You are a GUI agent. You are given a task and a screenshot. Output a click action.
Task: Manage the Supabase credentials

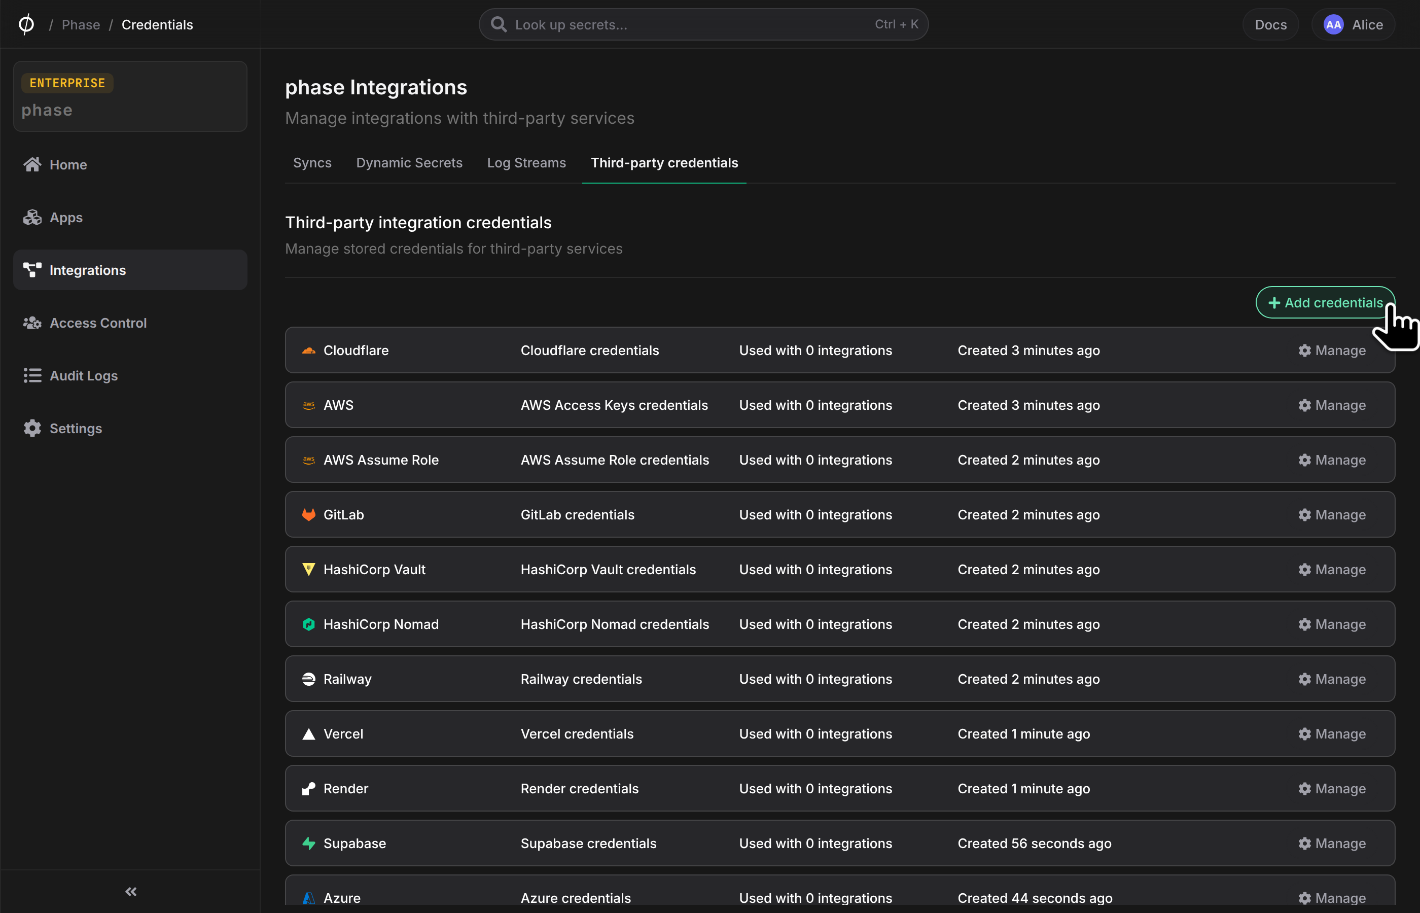click(1332, 844)
